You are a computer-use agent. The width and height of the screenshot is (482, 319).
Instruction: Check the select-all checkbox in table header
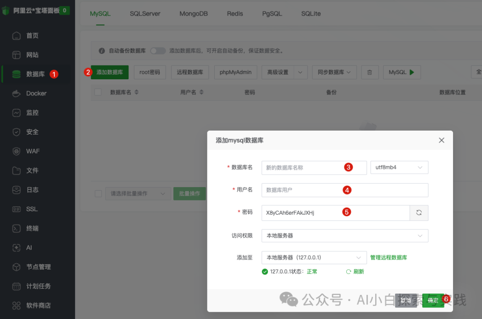(98, 92)
